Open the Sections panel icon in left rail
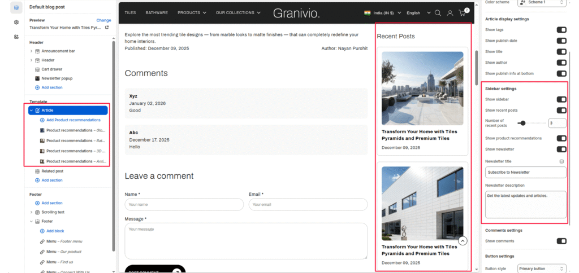 coord(16,7)
